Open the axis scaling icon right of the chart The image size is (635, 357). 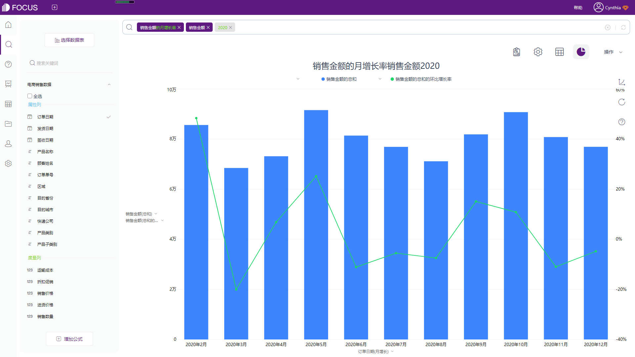(621, 82)
